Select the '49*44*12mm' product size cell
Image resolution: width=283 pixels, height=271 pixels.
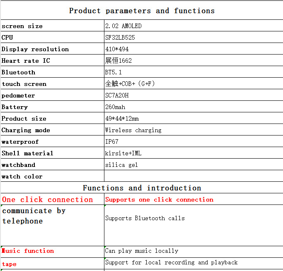[x=193, y=119]
